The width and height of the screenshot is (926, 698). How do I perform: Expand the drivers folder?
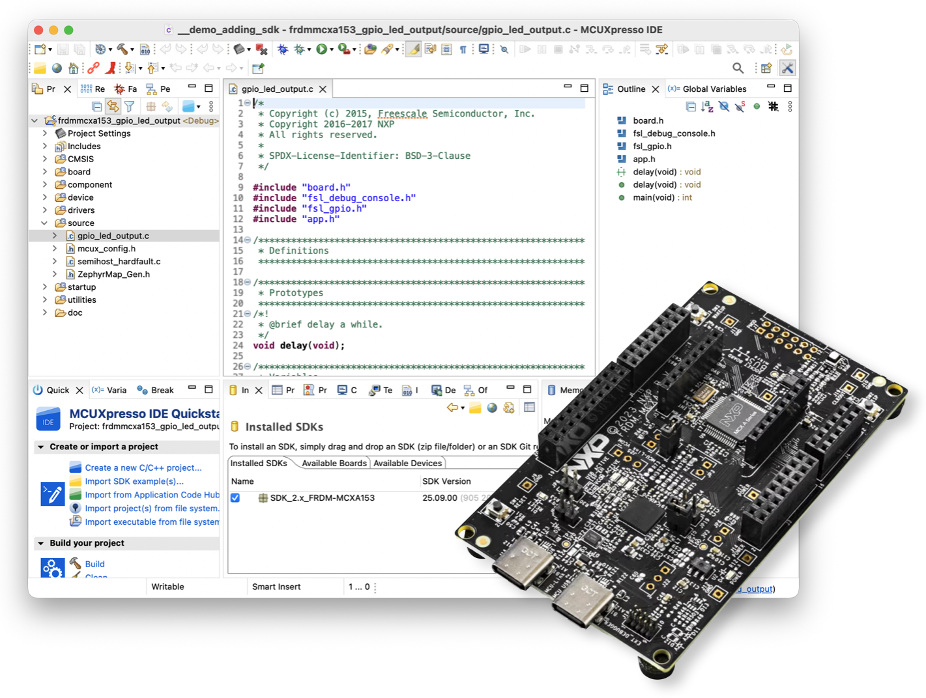(45, 210)
